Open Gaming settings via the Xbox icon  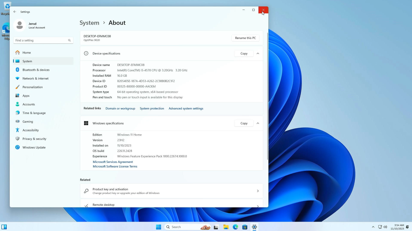(x=17, y=121)
